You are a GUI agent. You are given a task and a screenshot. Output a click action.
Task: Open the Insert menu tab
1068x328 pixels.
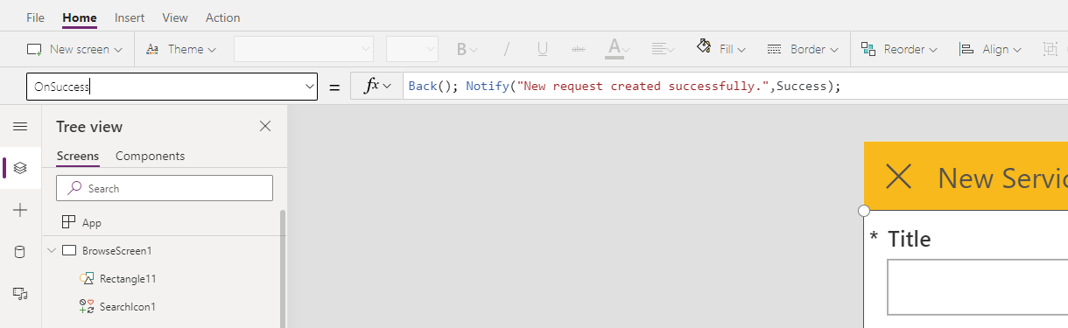pos(130,17)
